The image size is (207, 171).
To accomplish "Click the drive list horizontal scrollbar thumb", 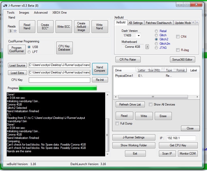I will 153,97.
